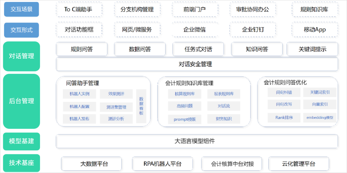Click the 效果测评 item
This screenshot has height=173, width=347.
(x=116, y=94)
